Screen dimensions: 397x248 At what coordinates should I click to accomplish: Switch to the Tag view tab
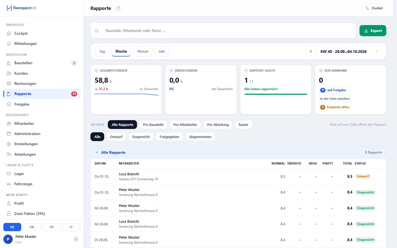[x=102, y=51]
